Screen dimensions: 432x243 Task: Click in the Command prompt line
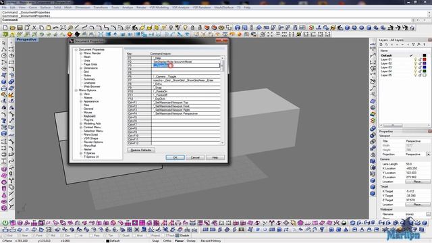(x=215, y=20)
